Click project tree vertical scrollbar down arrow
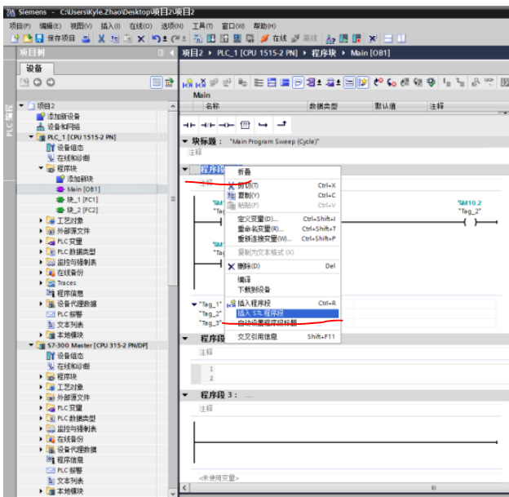 click(173, 493)
